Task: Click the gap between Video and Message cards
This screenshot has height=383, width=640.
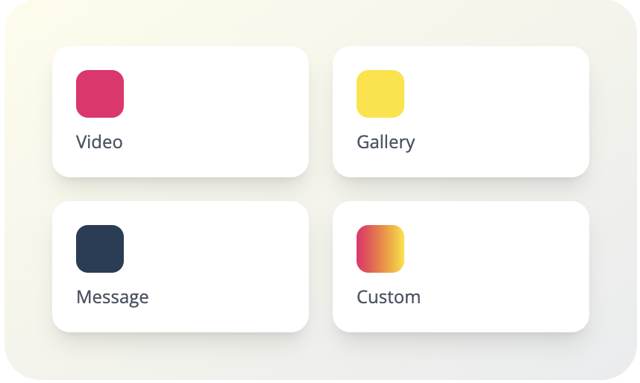Action: 181,189
